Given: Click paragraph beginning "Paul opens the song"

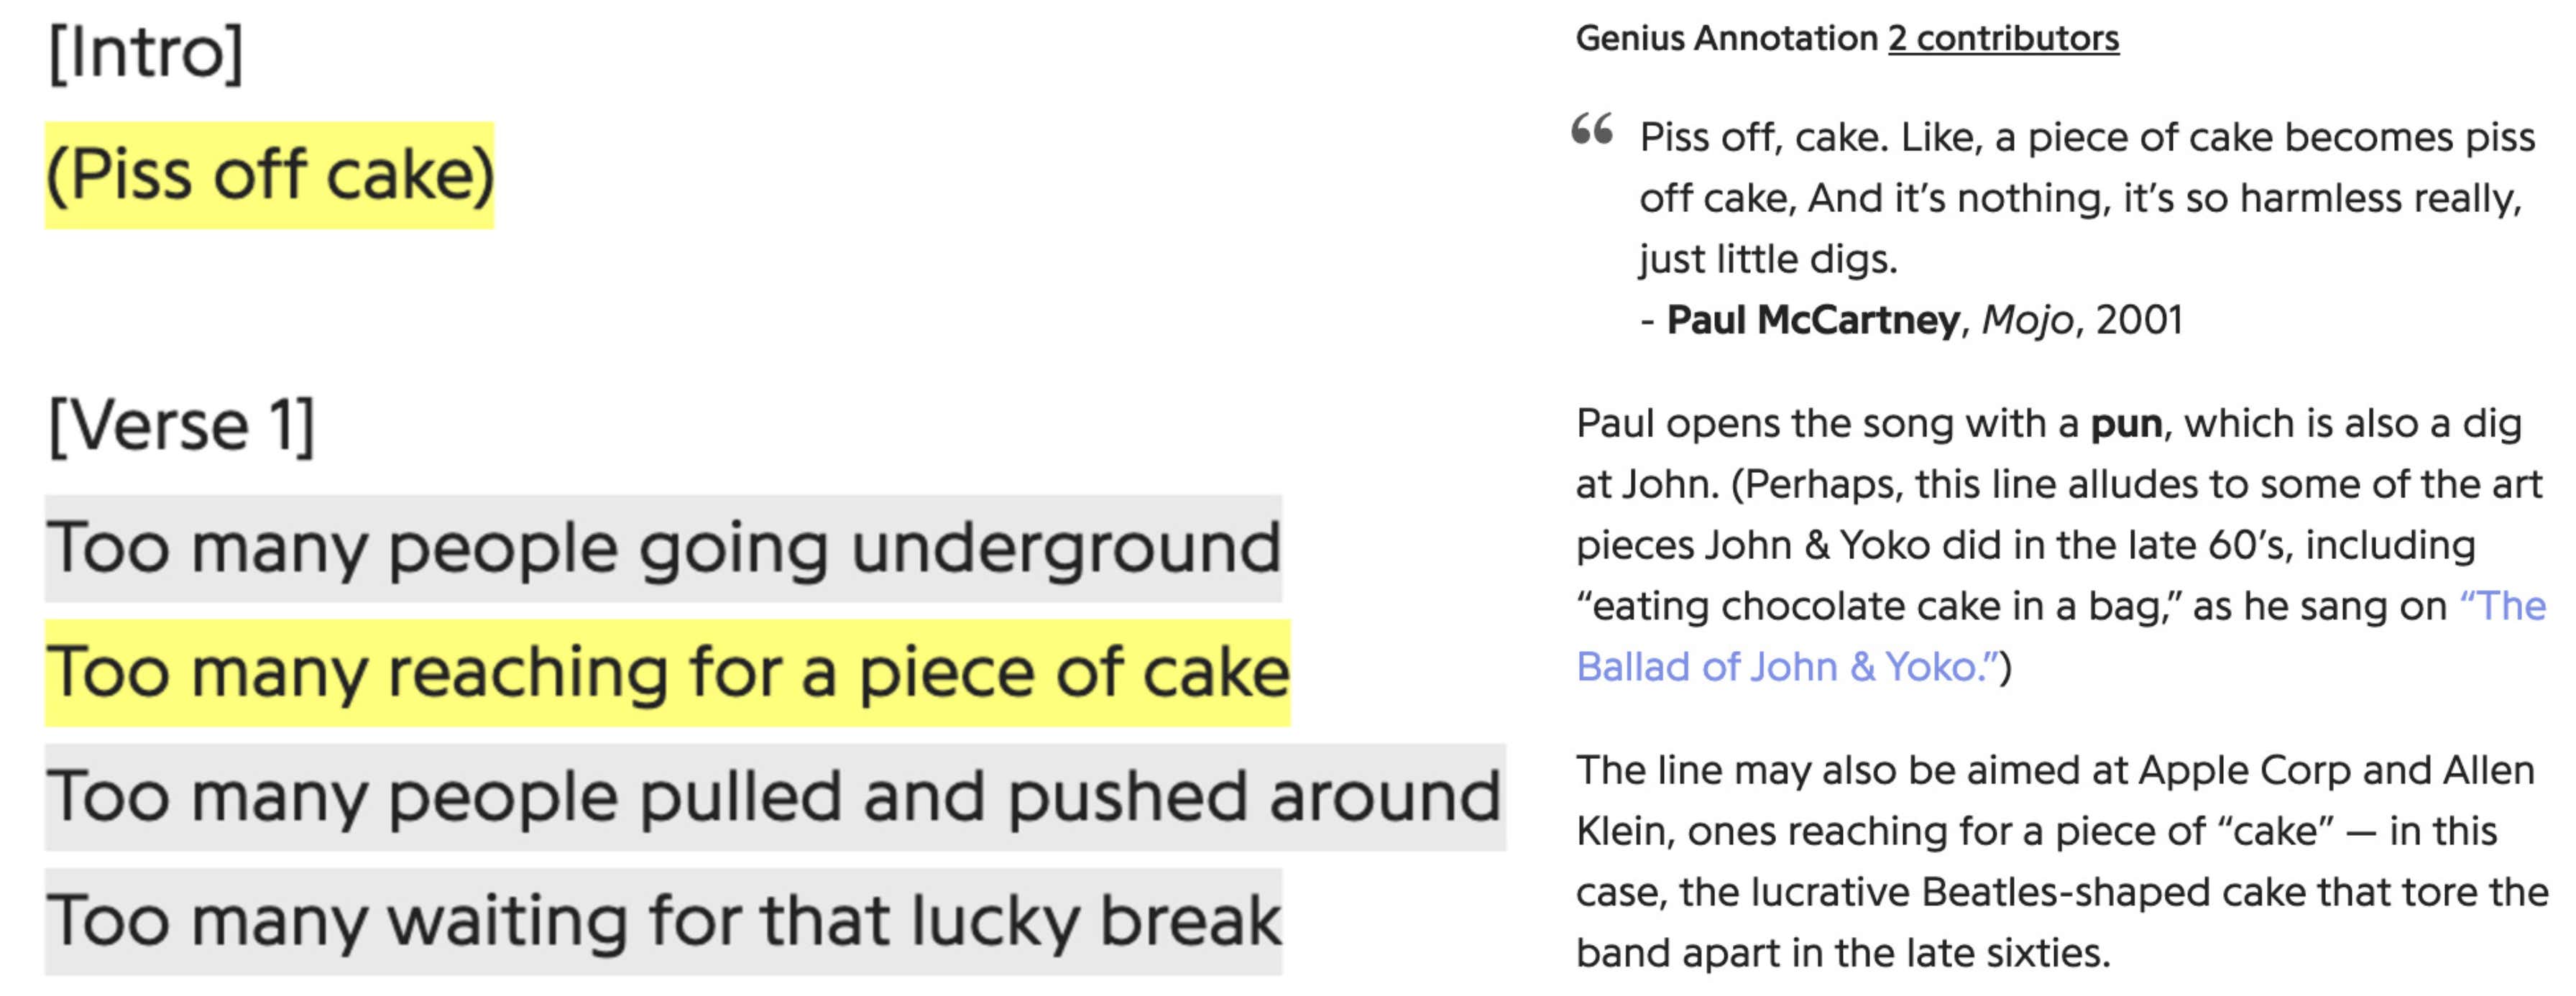Looking at the screenshot, I should (2061, 545).
